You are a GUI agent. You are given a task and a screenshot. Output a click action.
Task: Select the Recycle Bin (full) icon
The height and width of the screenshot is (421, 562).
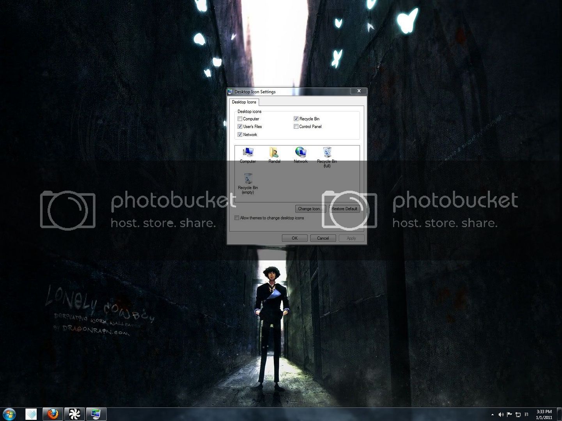tap(327, 157)
